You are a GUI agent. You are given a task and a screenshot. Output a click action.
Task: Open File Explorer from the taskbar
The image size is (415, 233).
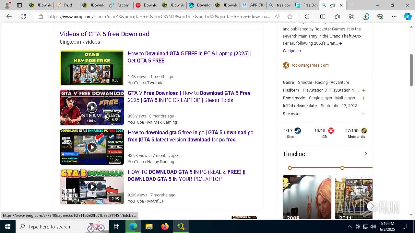[x=149, y=227]
